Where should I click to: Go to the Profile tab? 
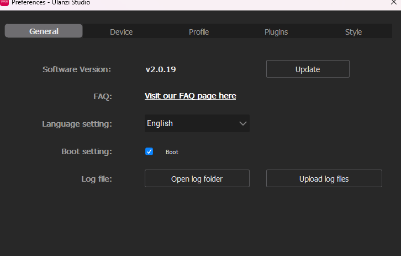(199, 32)
